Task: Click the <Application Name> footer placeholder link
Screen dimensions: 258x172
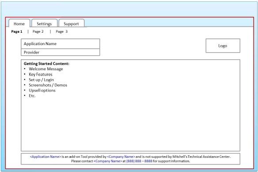Action: click(46, 157)
